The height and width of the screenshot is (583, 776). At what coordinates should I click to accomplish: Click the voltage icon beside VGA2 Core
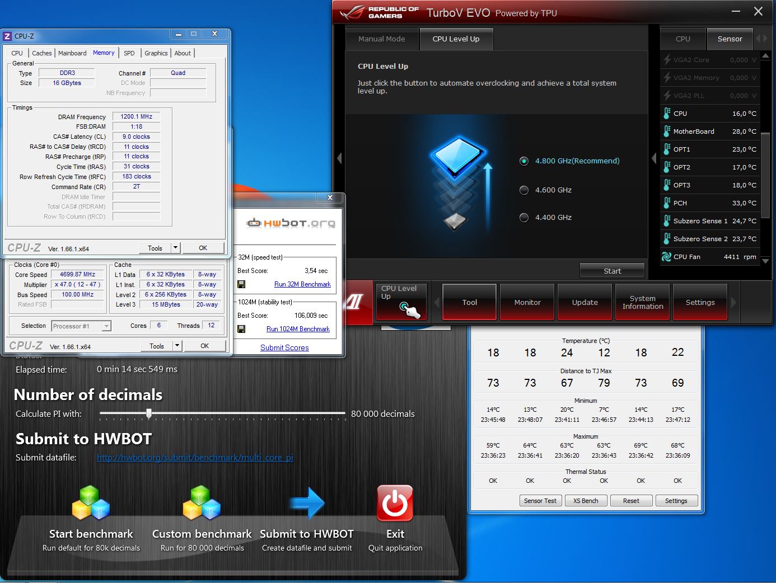click(x=667, y=59)
